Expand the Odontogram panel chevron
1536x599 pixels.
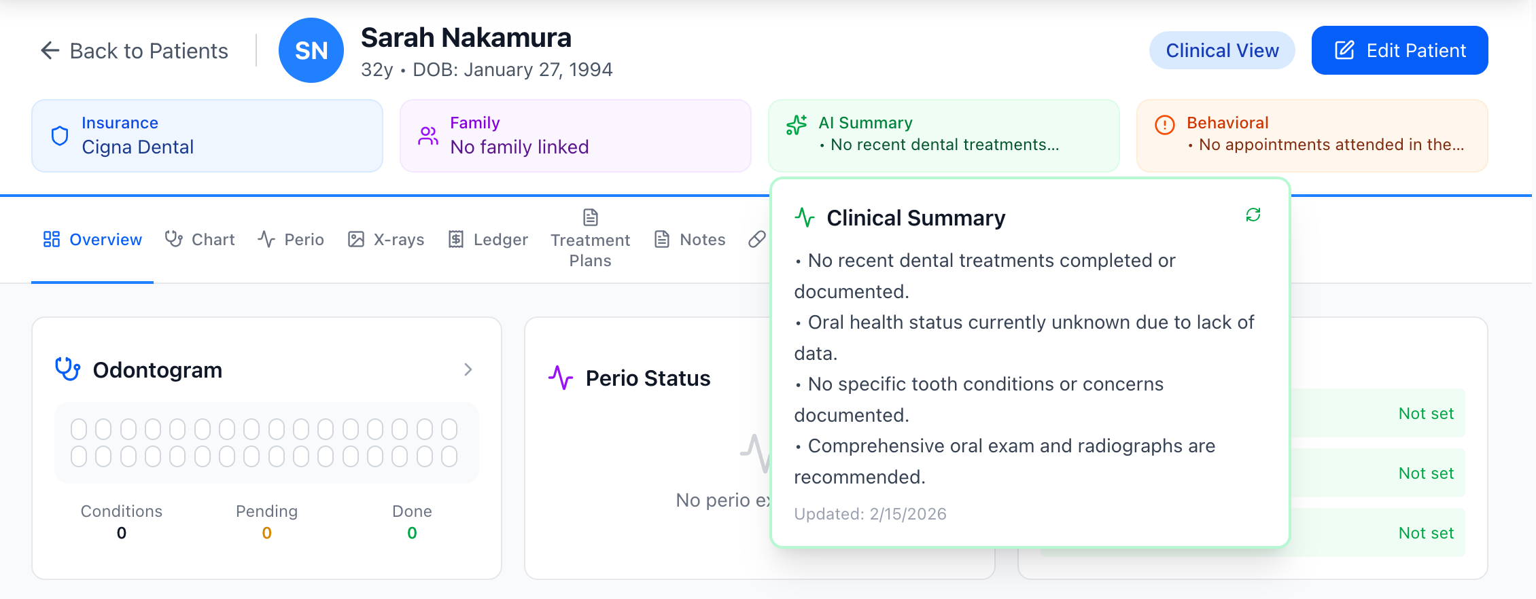[468, 369]
